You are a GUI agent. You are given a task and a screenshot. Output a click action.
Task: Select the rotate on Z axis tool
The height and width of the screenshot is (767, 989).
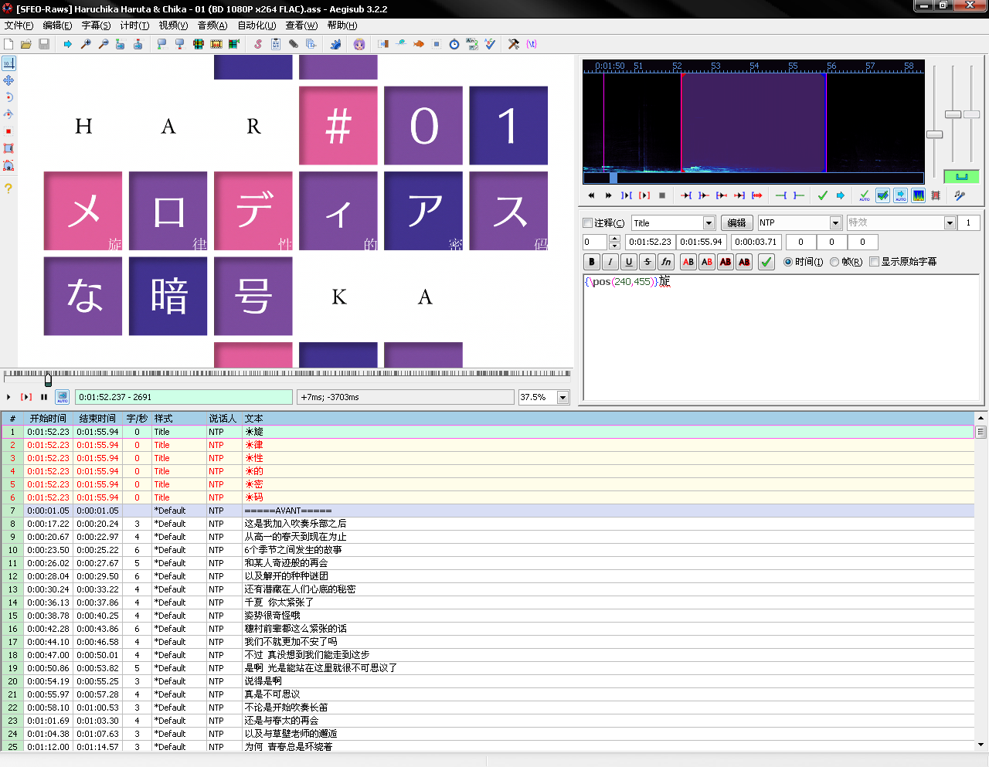point(8,97)
